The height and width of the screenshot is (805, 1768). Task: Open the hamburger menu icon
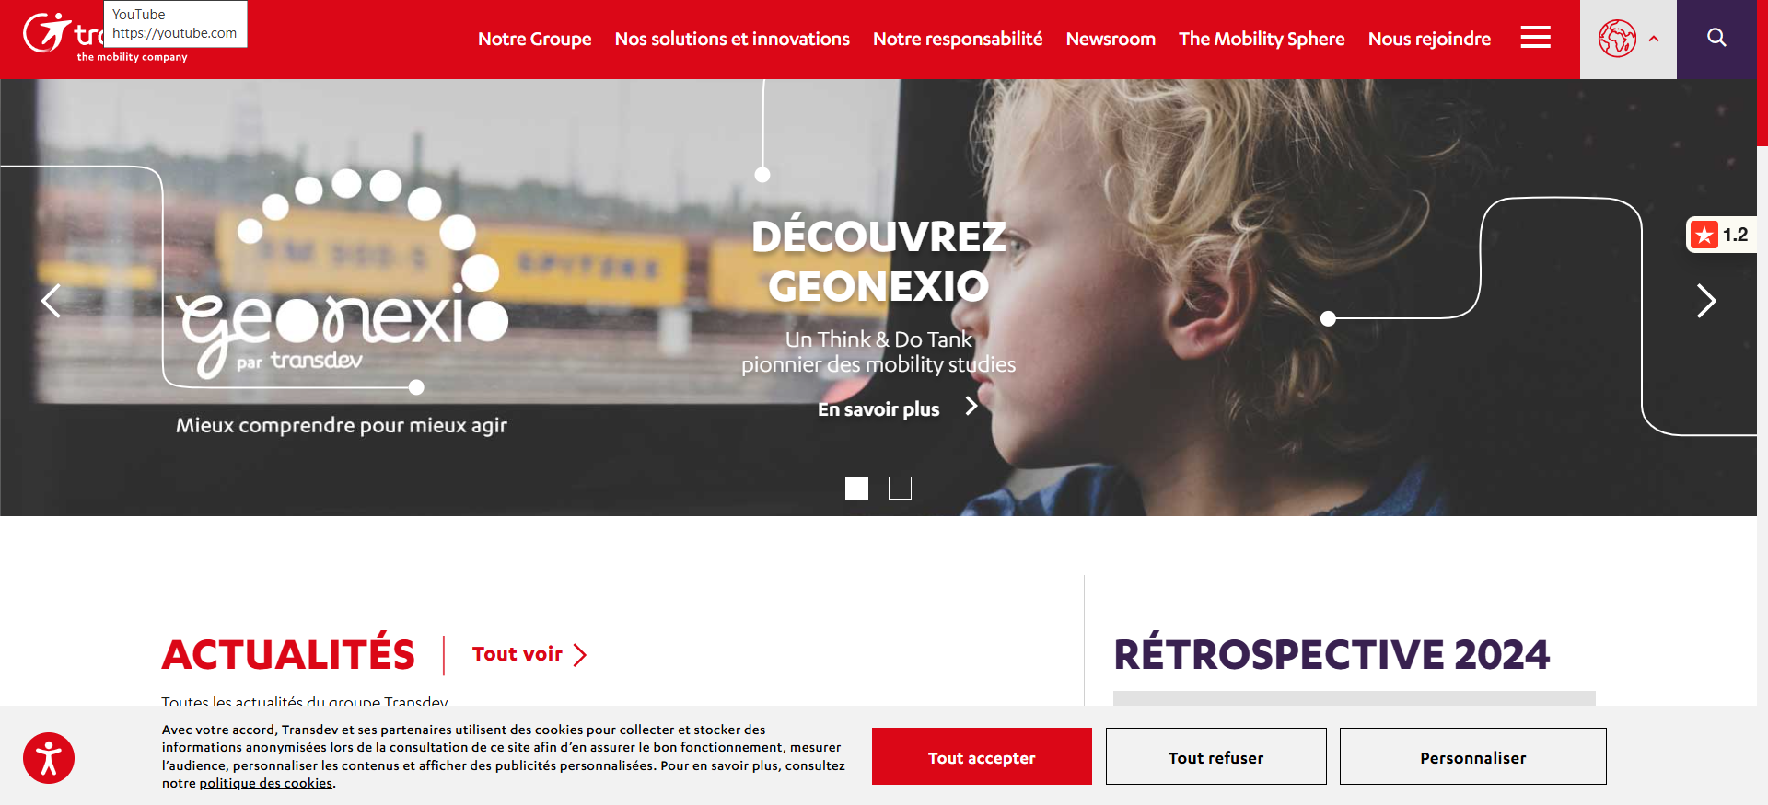pos(1535,38)
